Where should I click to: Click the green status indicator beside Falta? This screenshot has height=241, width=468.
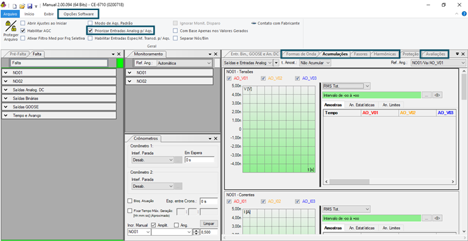click(119, 63)
